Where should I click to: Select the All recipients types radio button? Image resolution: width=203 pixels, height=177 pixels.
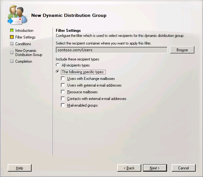click(58, 65)
